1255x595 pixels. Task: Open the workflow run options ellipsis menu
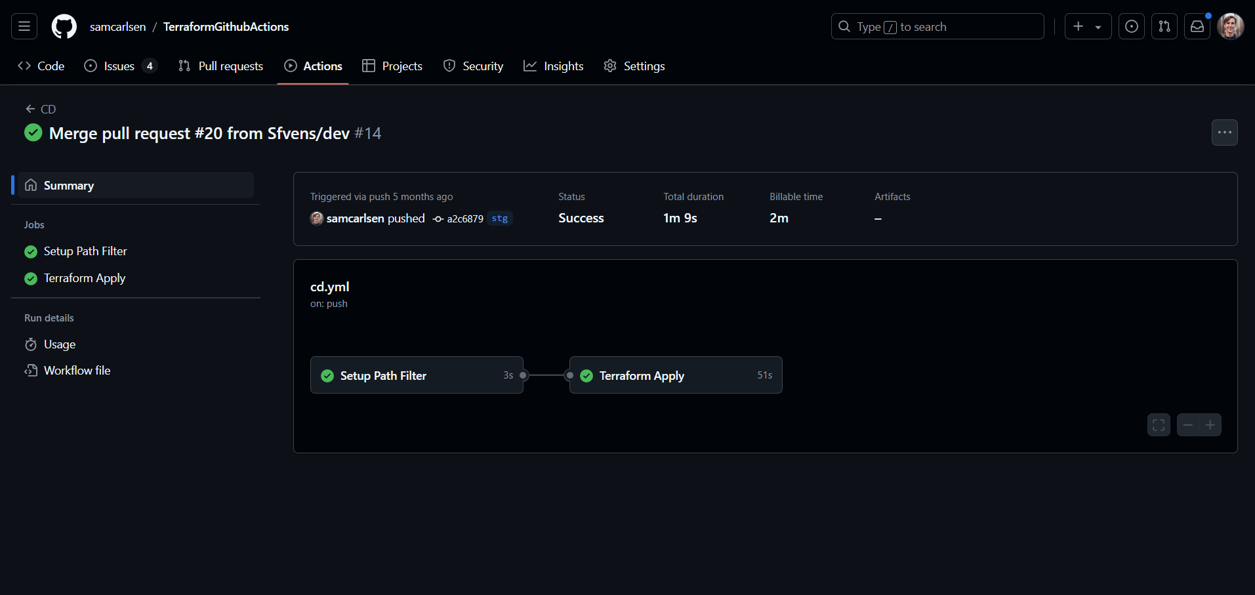tap(1225, 133)
